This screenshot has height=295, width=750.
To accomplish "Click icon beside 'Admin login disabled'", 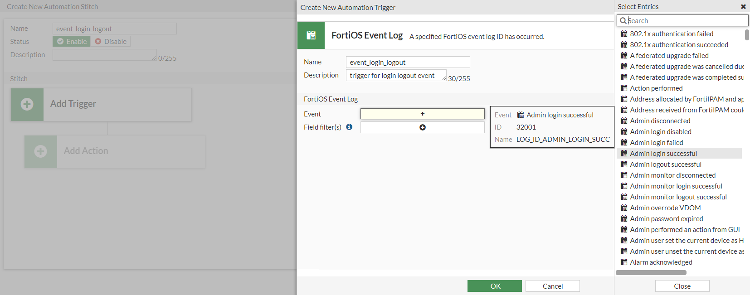I will tap(624, 131).
